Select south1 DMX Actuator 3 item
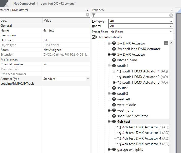181x153 pixels. pos(141,82)
